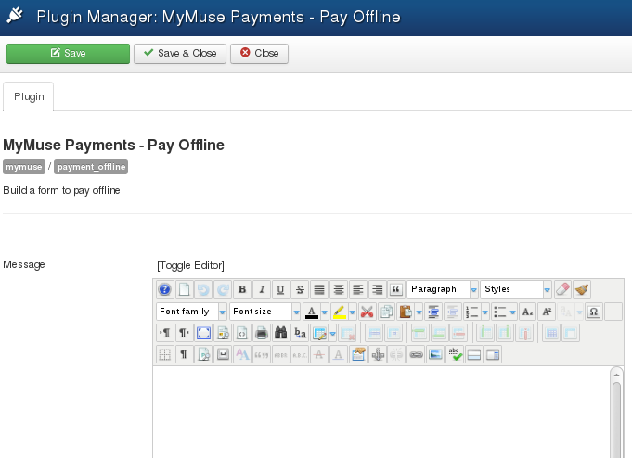
Task: Toggle Bold formatting
Action: [242, 289]
